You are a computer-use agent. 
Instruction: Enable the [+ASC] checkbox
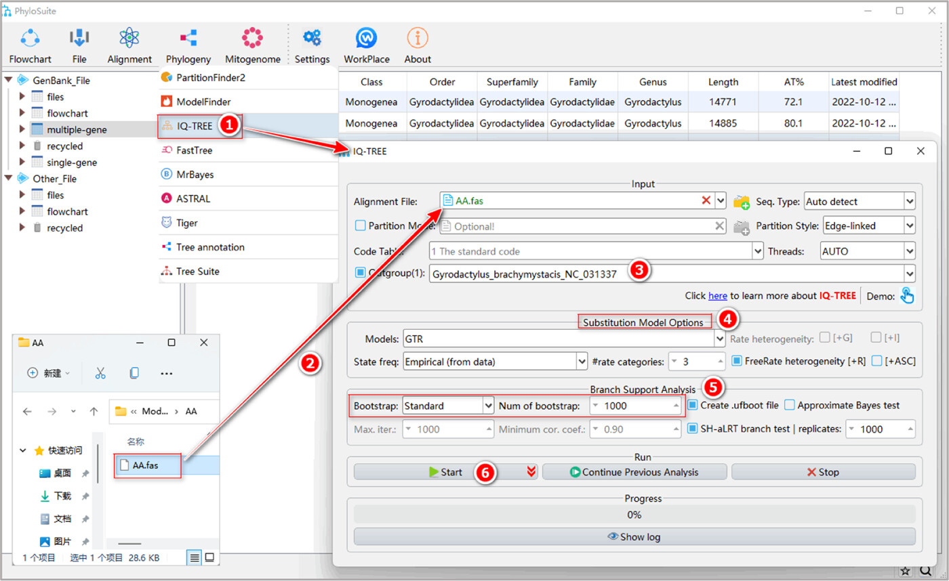pyautogui.click(x=877, y=361)
